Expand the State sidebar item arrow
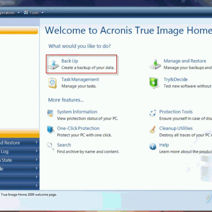212x212 pixels. tap(36, 159)
